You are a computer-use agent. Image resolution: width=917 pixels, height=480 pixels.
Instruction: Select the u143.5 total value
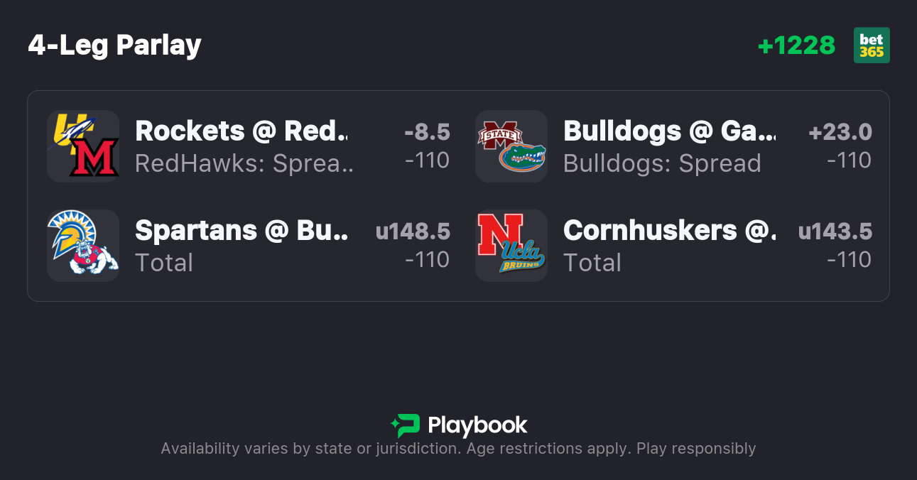[x=835, y=231]
